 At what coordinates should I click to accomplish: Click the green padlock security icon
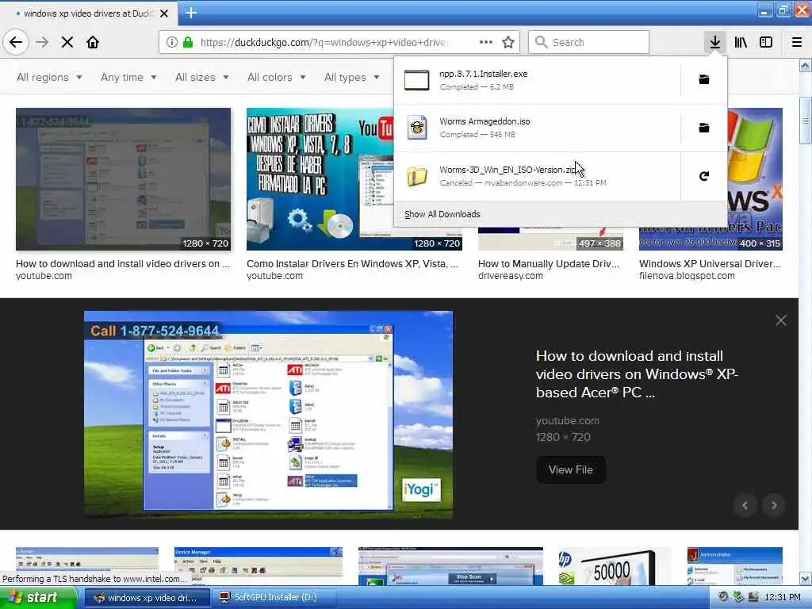[188, 42]
